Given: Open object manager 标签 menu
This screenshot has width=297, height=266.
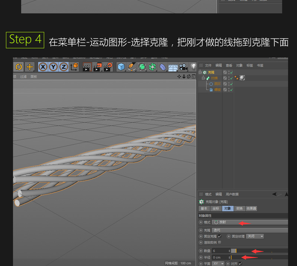Looking at the screenshot, I should tap(249, 65).
